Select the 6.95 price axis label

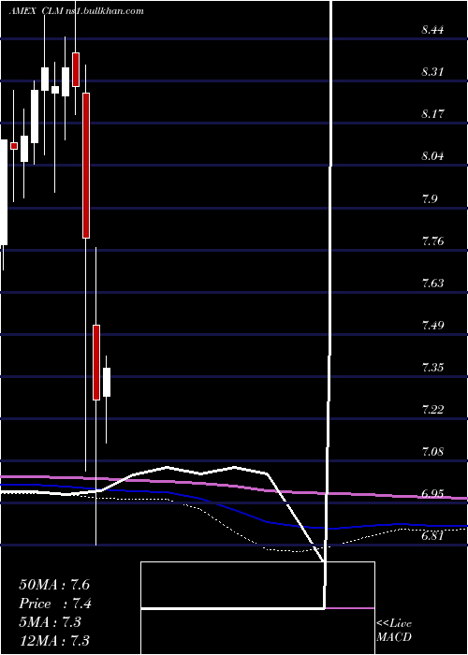[x=432, y=494]
